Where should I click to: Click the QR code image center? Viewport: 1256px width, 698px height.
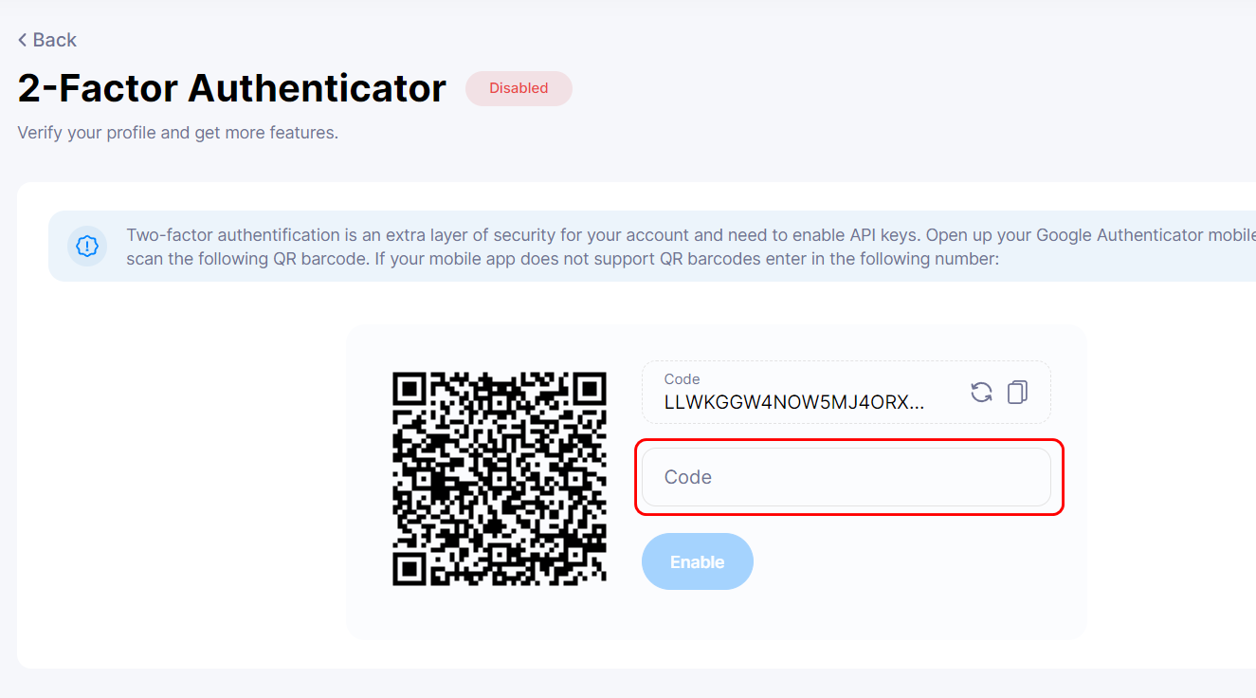pyautogui.click(x=500, y=479)
